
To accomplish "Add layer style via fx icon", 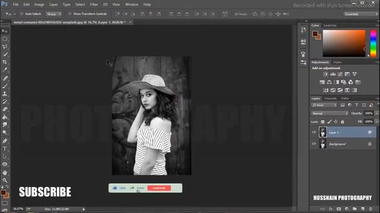I will pyautogui.click(x=331, y=209).
